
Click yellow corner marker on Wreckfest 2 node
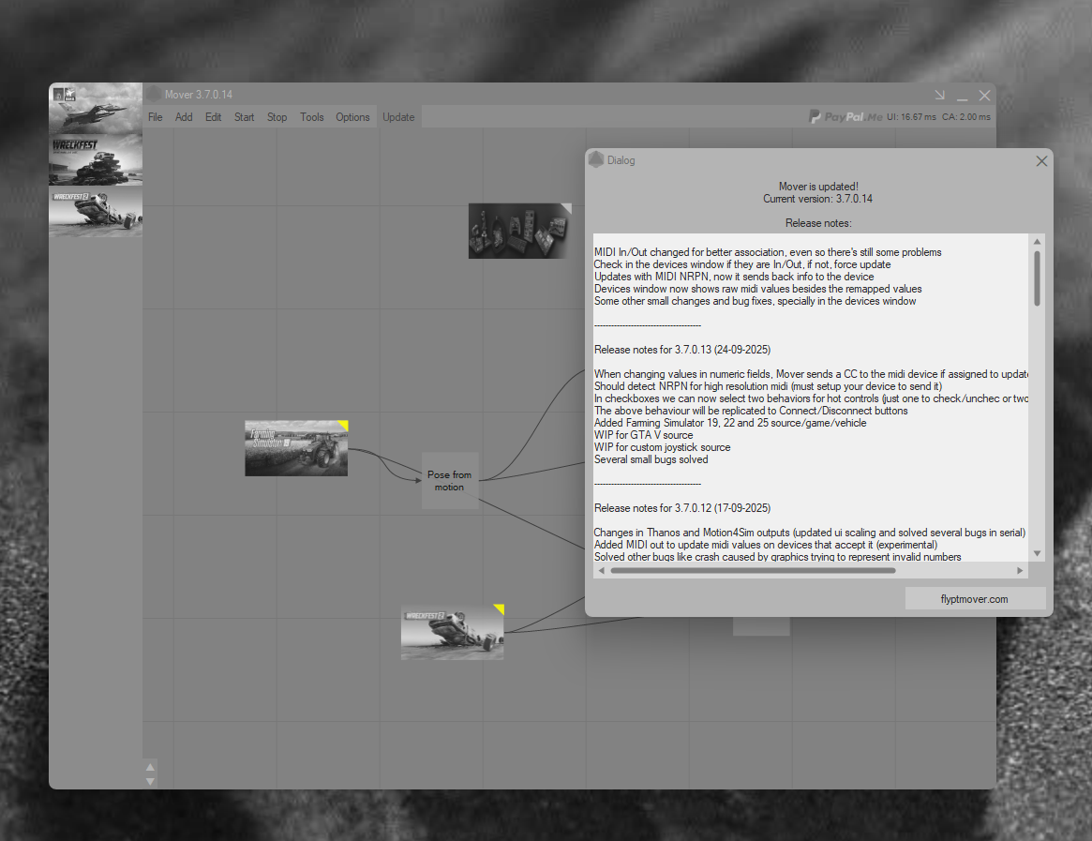pos(500,608)
